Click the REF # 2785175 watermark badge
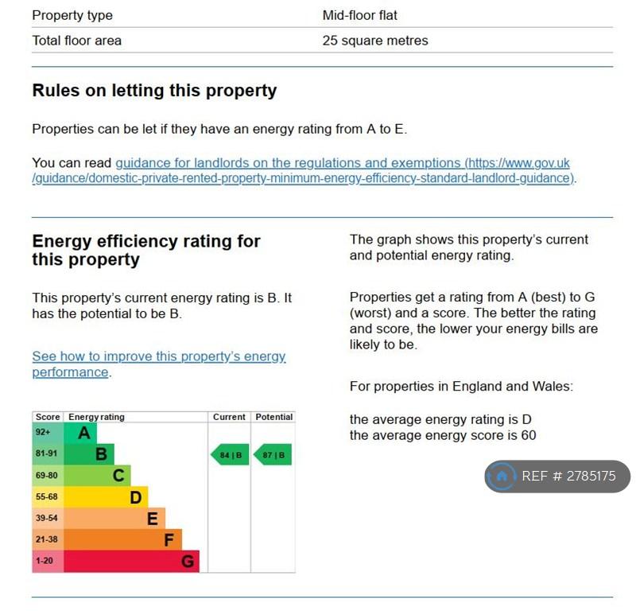Screen dimensions: 640x611 coord(557,477)
